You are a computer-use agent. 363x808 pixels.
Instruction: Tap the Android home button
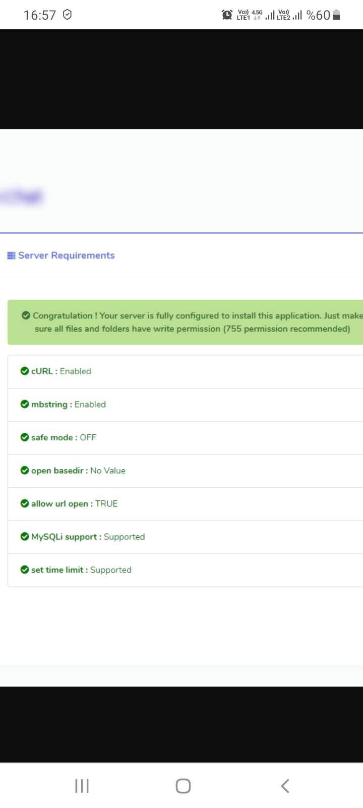183,786
